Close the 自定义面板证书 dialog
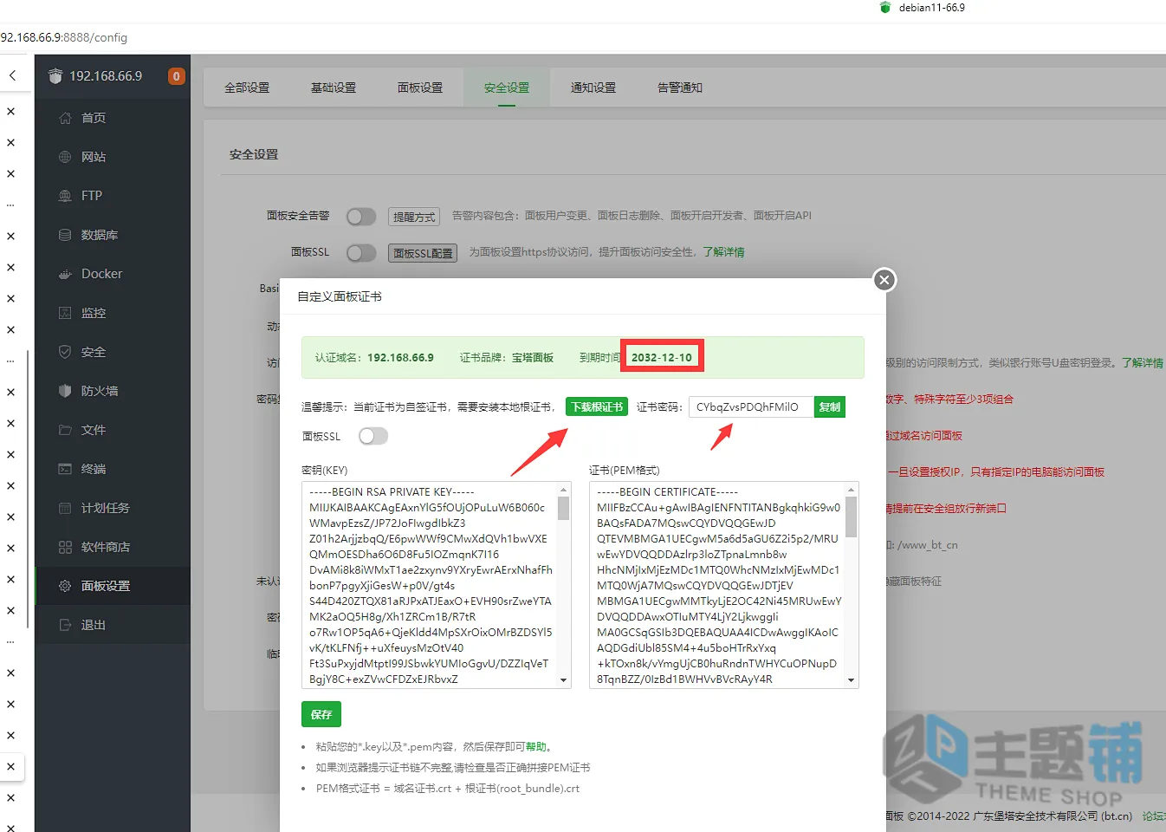This screenshot has height=832, width=1166. (x=884, y=279)
